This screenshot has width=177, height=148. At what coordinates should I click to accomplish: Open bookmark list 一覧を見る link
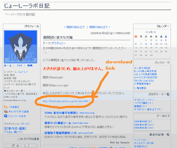[x=140, y=88]
